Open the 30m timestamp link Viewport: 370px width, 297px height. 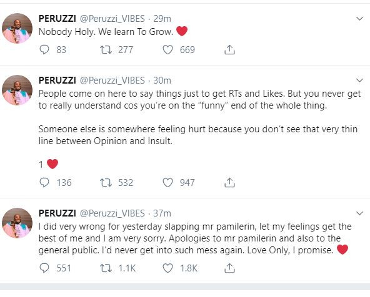click(162, 80)
